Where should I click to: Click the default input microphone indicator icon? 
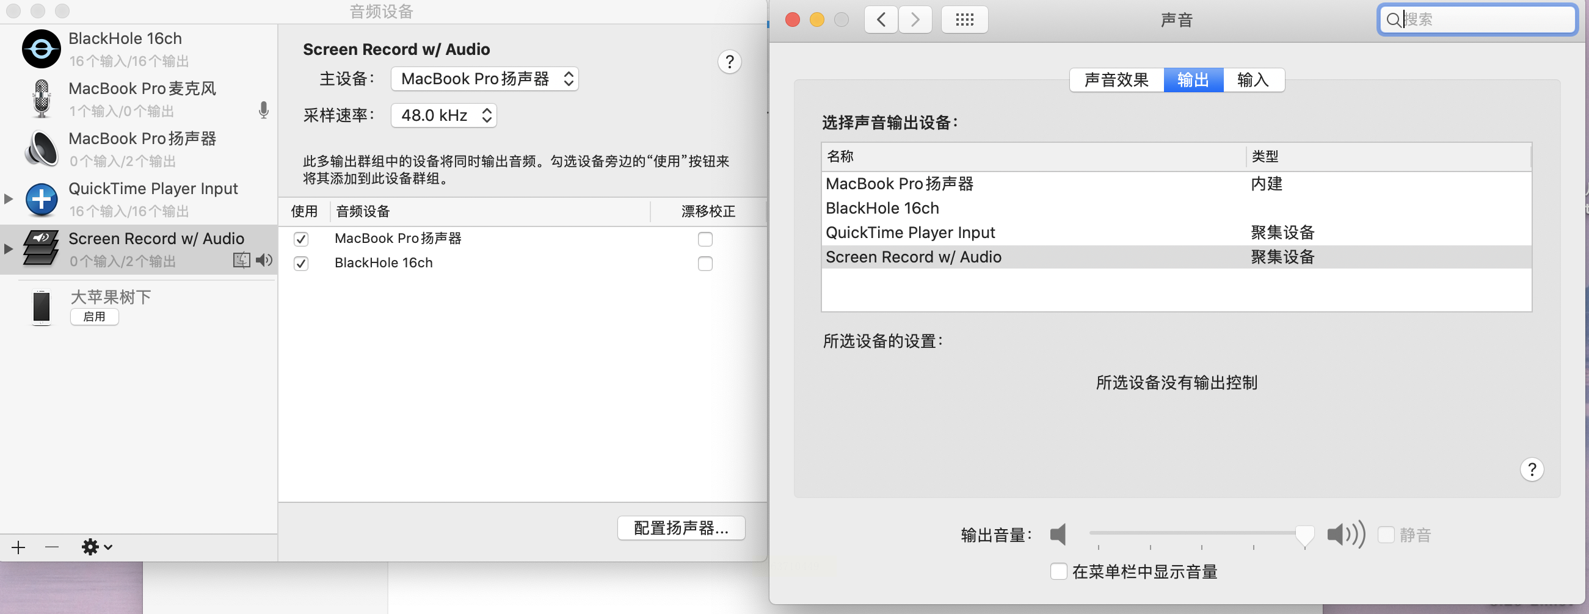(263, 110)
